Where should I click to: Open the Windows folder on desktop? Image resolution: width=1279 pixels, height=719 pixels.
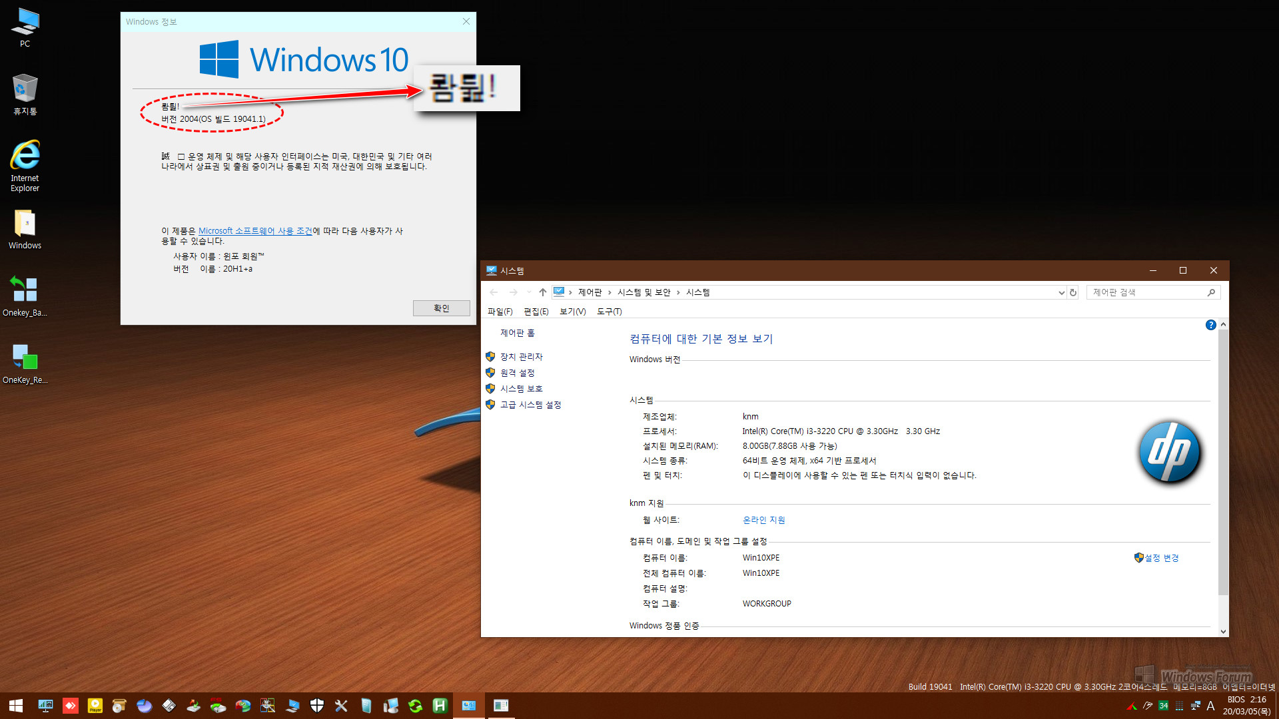[x=25, y=230]
